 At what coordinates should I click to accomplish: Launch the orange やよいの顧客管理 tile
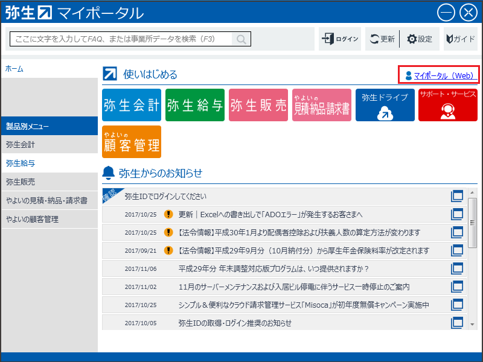(x=132, y=142)
